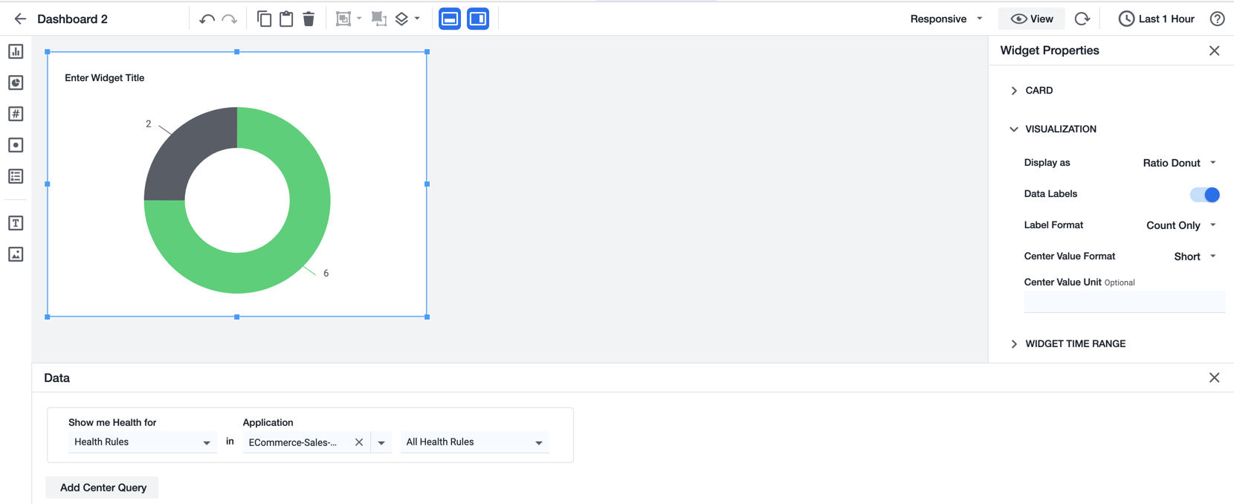Add a text widget
Screen dimensions: 1234x504
[16, 223]
